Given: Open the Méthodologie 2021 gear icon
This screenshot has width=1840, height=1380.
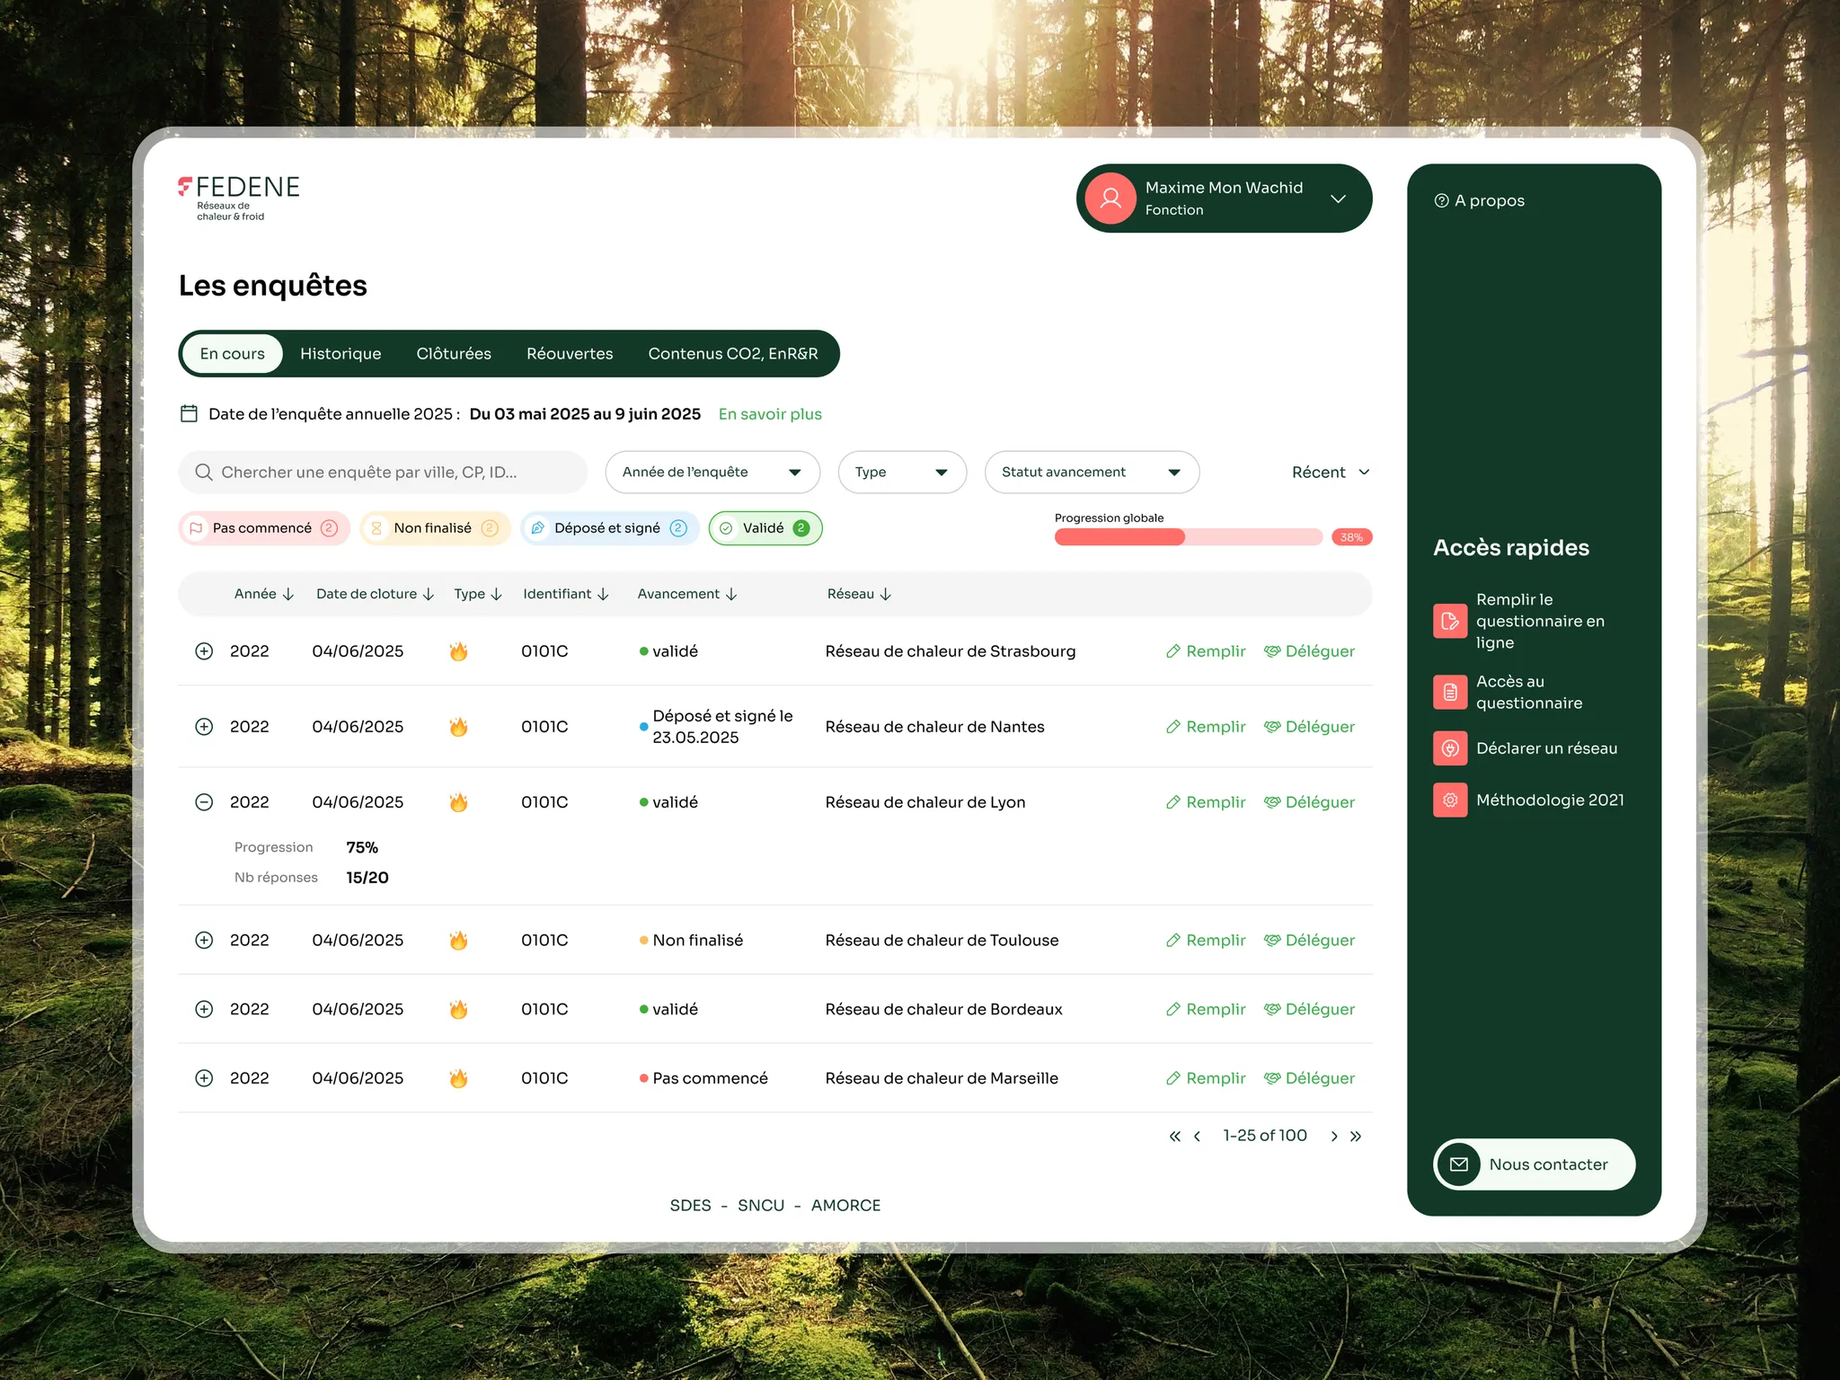Looking at the screenshot, I should [1450, 801].
